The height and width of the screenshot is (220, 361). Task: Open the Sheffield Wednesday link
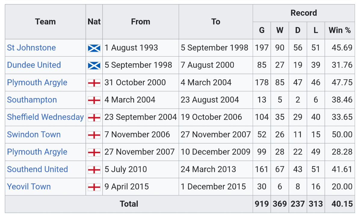[45, 117]
